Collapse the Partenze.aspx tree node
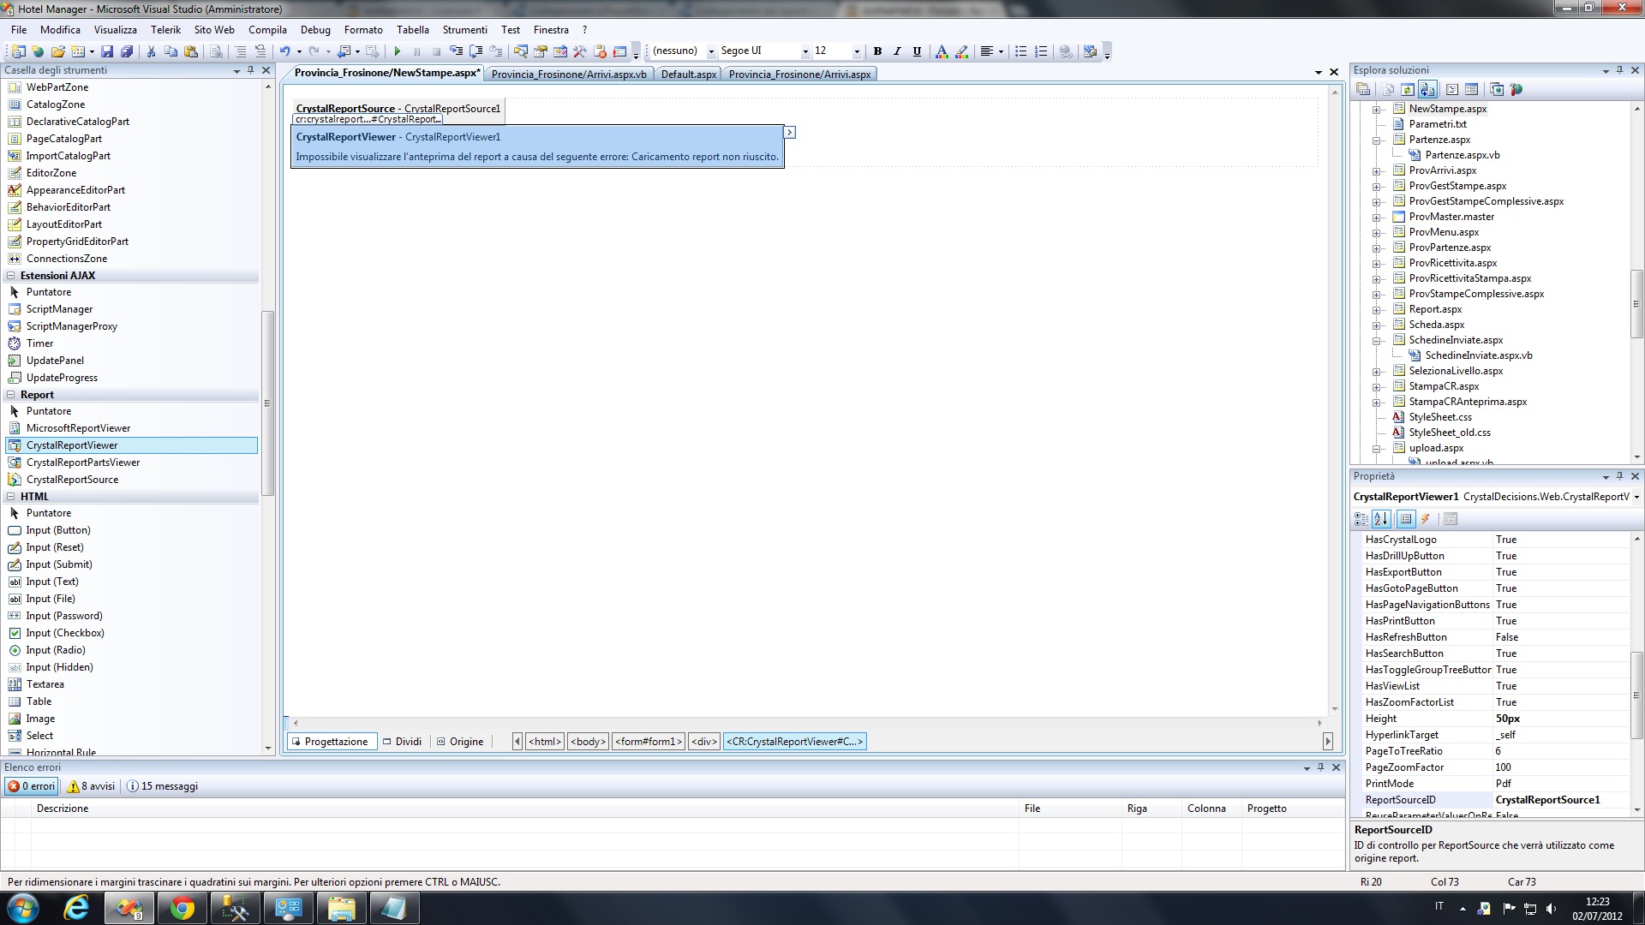The width and height of the screenshot is (1645, 925). (1377, 140)
